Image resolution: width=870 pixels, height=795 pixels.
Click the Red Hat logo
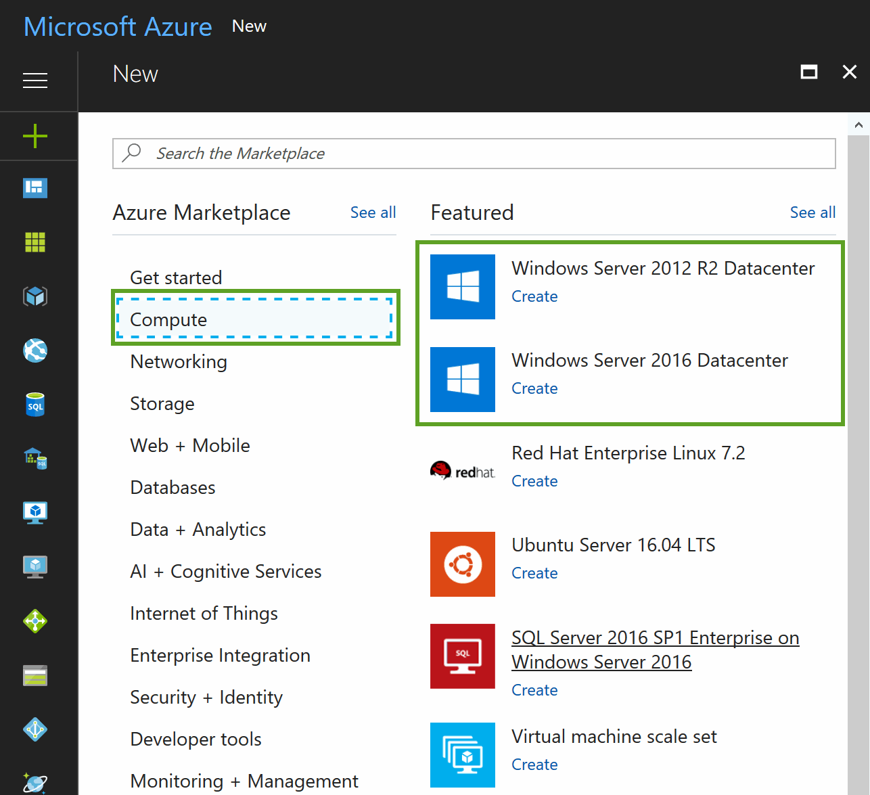(x=463, y=471)
